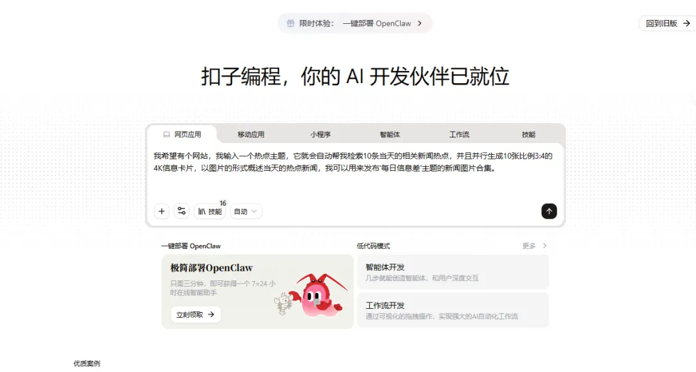
Task: Open the 工作流开发 card
Action: (x=453, y=310)
